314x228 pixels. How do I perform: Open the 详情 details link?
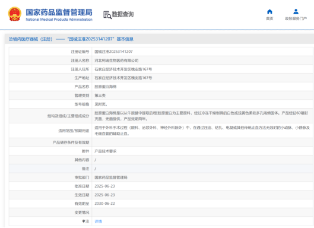pos(98,221)
